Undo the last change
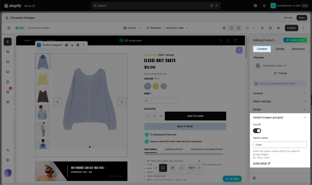The height and width of the screenshot is (185, 312). [247, 28]
